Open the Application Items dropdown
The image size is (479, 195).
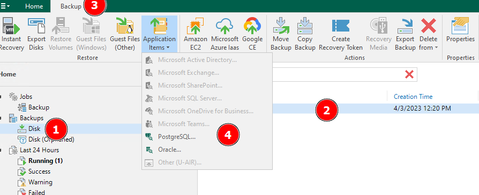(x=159, y=34)
